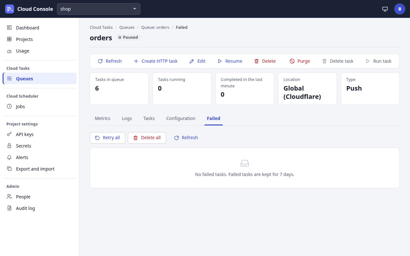The height and width of the screenshot is (256, 410).
Task: Resume the orders queue
Action: (230, 61)
